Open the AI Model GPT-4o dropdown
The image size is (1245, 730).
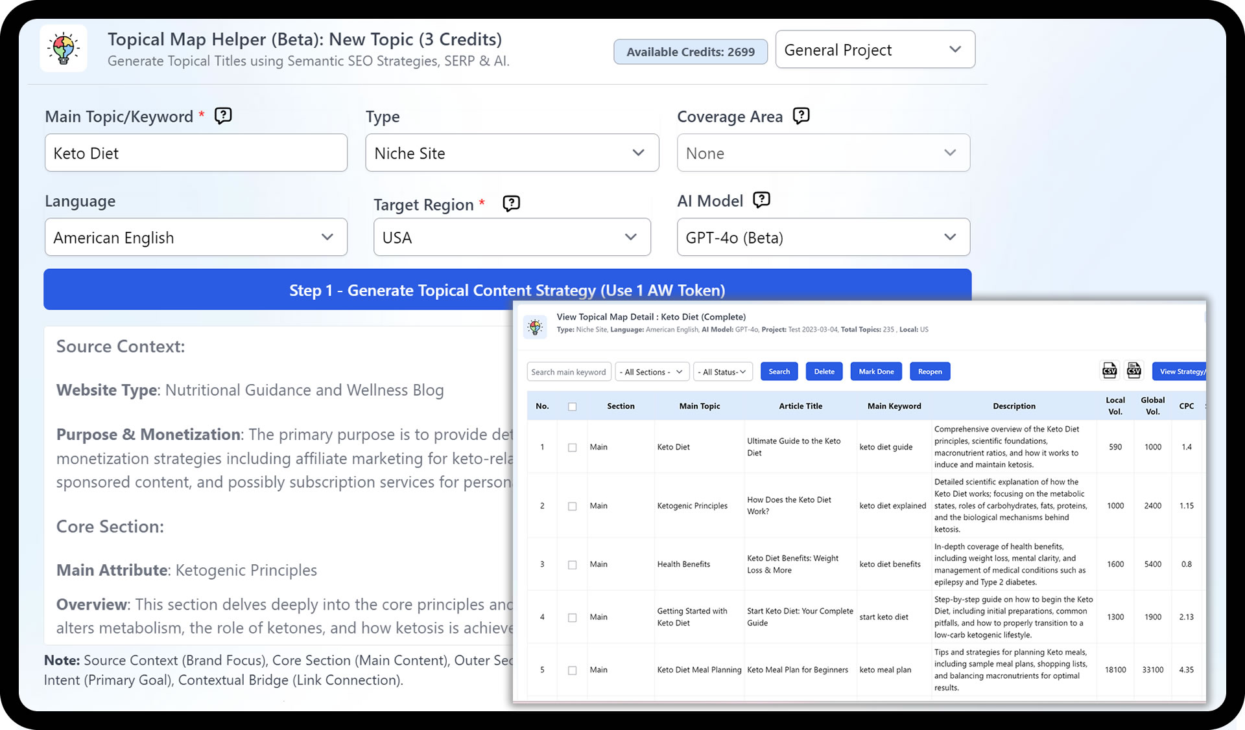pos(822,237)
